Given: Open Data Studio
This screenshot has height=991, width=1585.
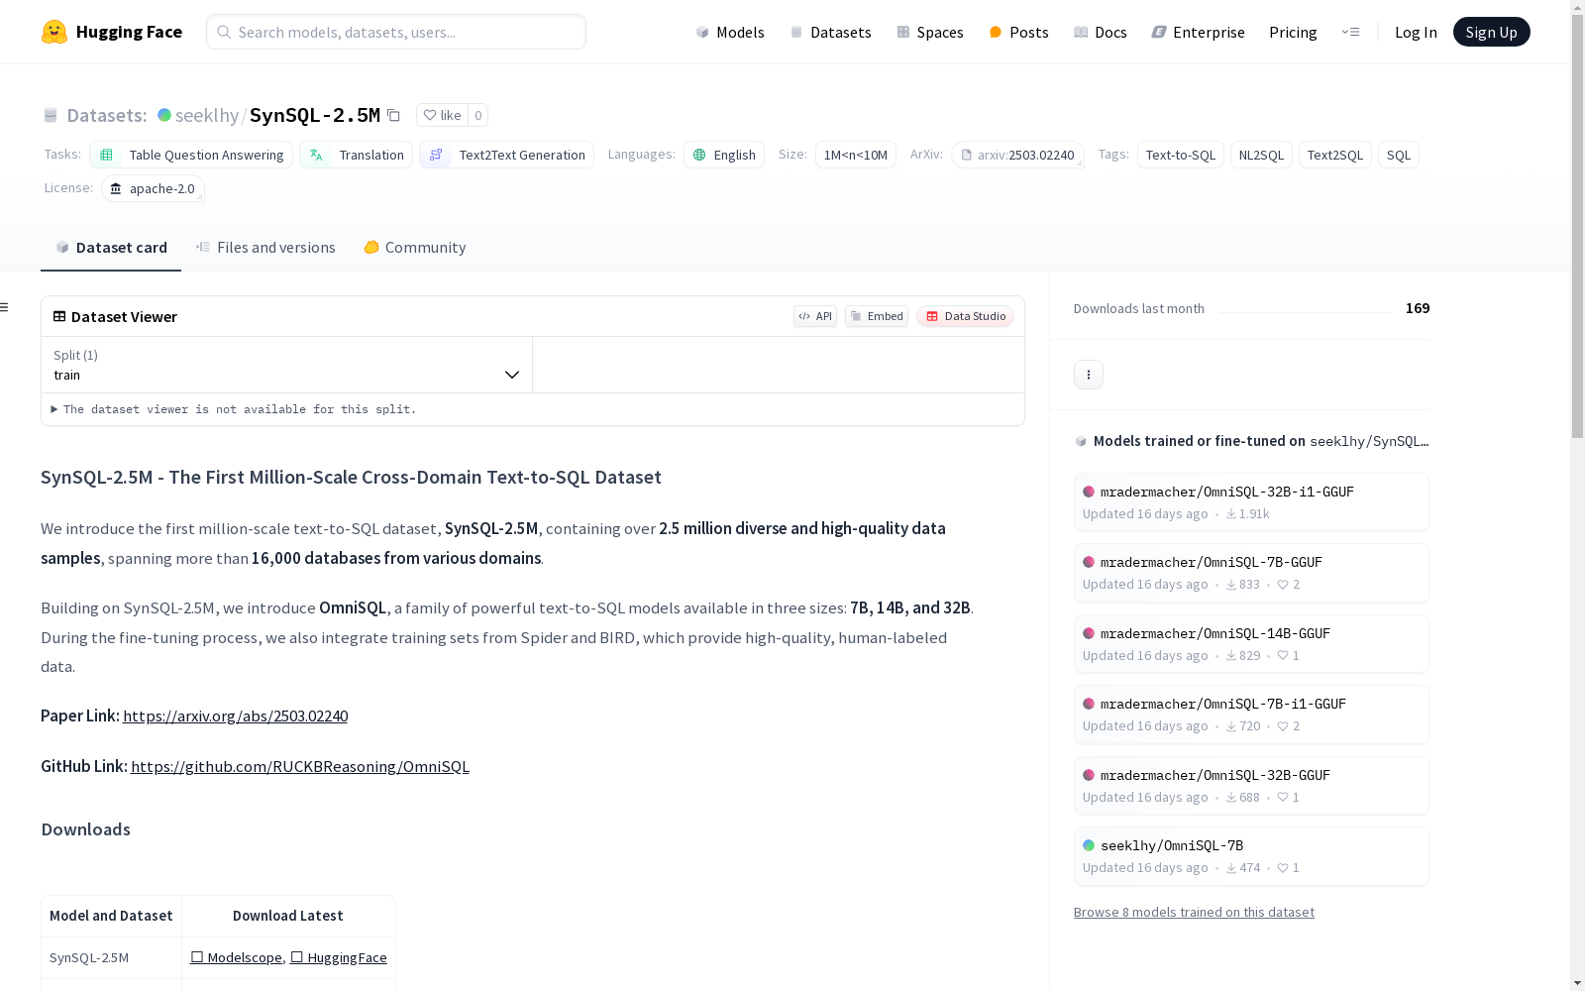Looking at the screenshot, I should [x=966, y=316].
